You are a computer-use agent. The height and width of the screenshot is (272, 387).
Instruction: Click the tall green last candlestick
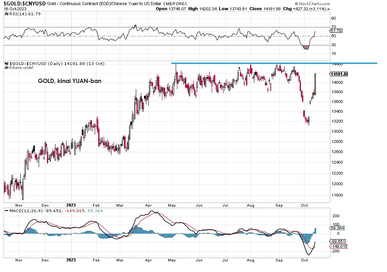click(315, 83)
